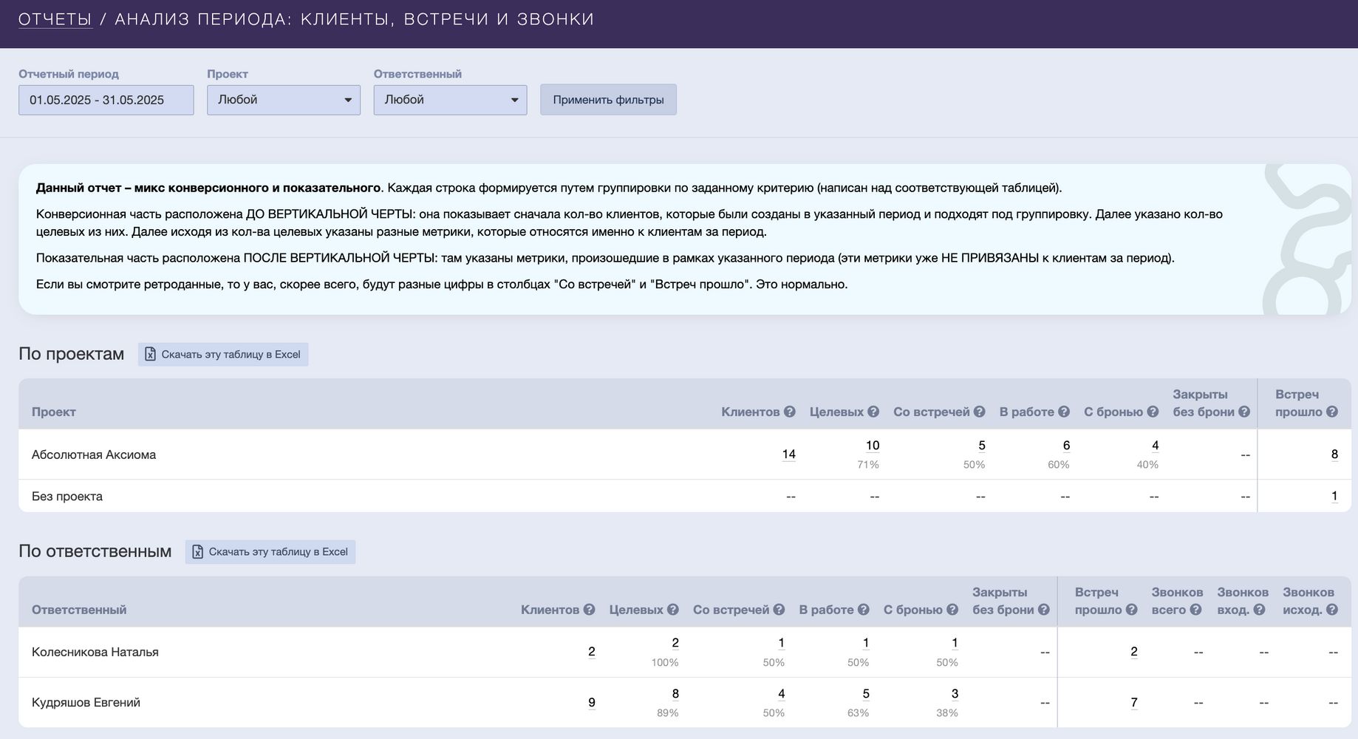Image resolution: width=1358 pixels, height=739 pixels.
Task: Open help icon next to Клиентов in projects table
Action: [790, 412]
